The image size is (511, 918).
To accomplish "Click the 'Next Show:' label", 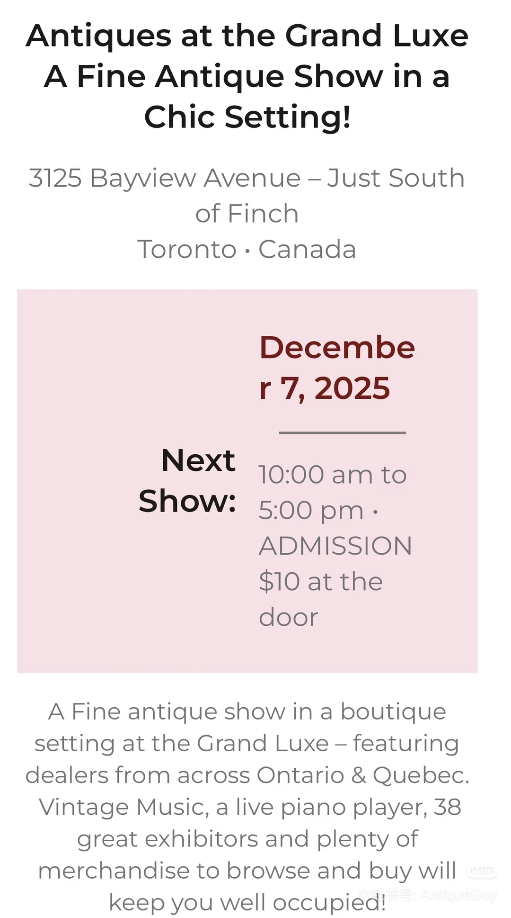I will [187, 480].
